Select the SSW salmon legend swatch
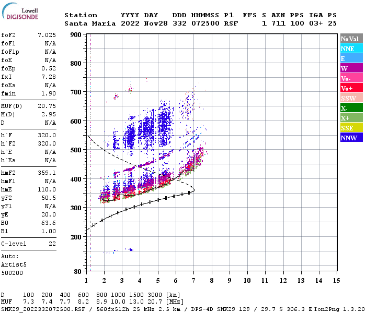 351,98
